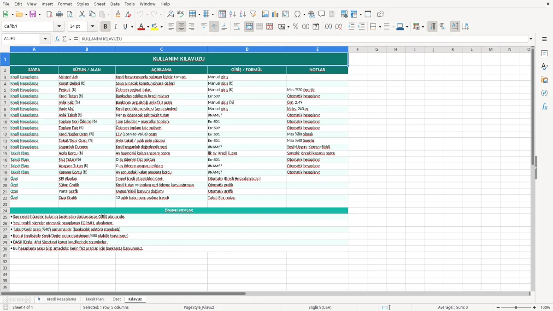This screenshot has width=553, height=311.
Task: Open the Sidebar Gallery panel
Action: pos(544,80)
